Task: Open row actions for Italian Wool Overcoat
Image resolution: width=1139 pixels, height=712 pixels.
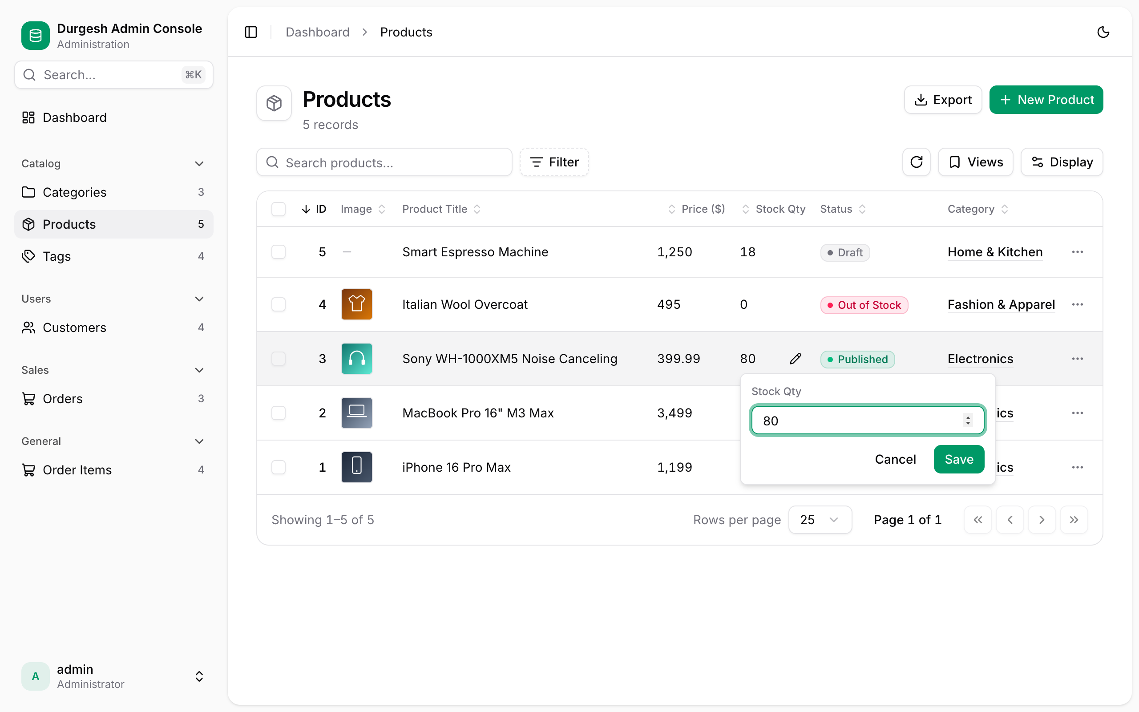Action: pyautogui.click(x=1077, y=305)
